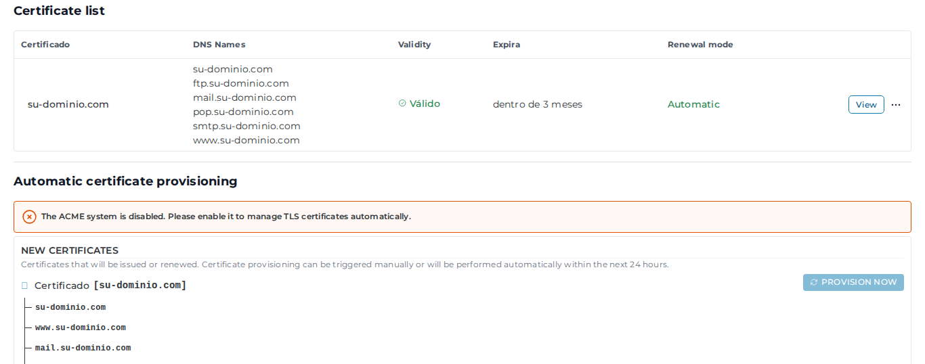The height and width of the screenshot is (364, 925).
Task: Click the 'dentro de 3 meses' expiry value
Action: (538, 104)
